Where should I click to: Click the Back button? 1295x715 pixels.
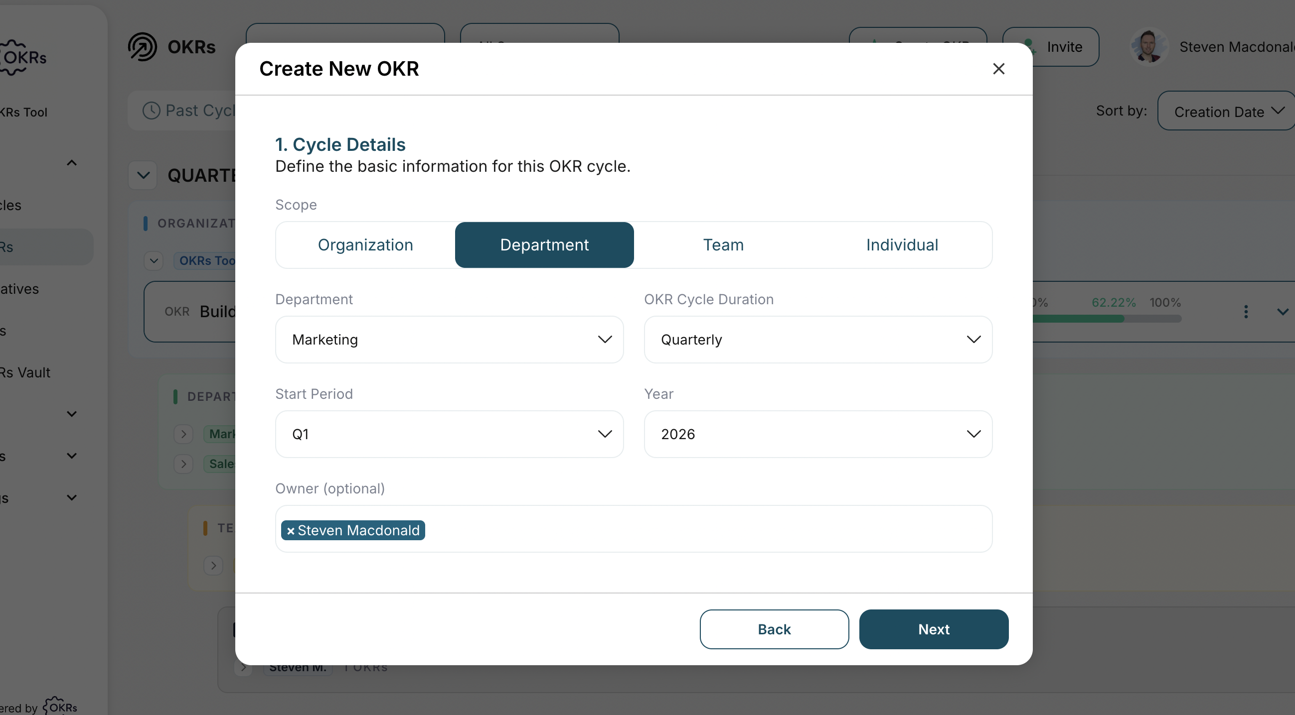coord(774,629)
